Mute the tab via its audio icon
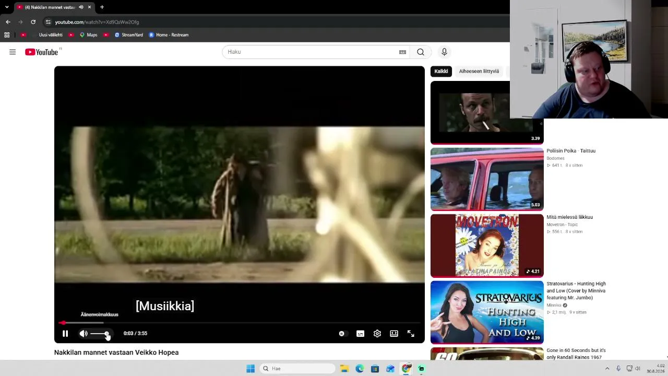Viewport: 668px width, 376px height. point(81,7)
